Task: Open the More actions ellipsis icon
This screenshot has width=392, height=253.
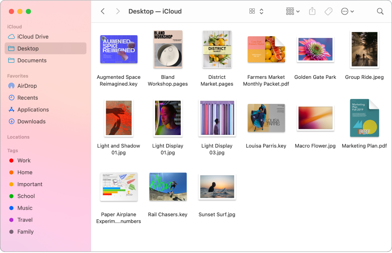Action: point(345,11)
